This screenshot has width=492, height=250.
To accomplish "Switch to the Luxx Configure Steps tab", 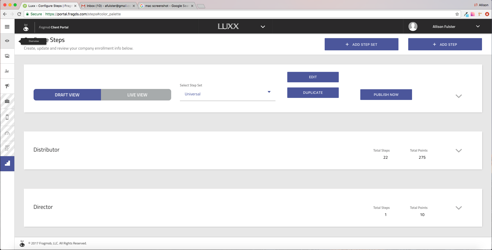I will [x=50, y=6].
